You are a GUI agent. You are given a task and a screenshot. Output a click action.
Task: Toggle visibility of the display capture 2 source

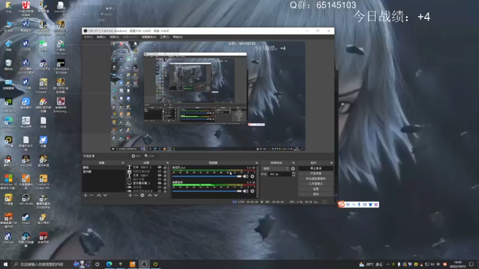point(159,184)
